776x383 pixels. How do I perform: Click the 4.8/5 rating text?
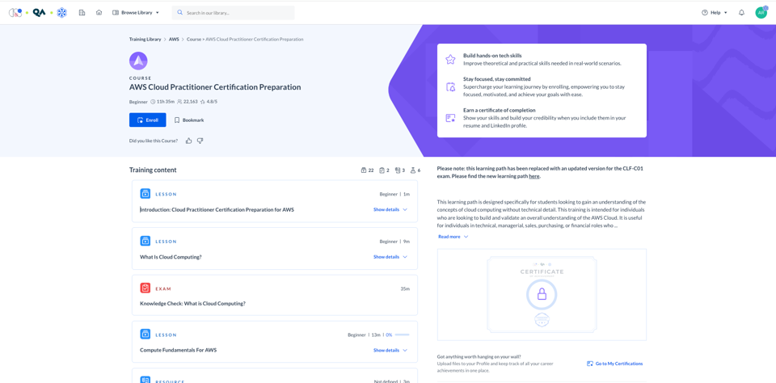point(212,102)
